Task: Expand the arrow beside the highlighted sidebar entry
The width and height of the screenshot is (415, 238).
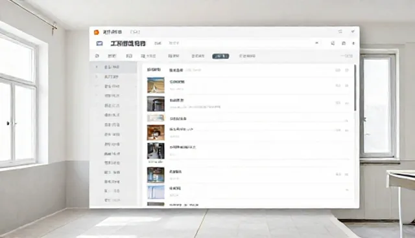Action: point(97,67)
